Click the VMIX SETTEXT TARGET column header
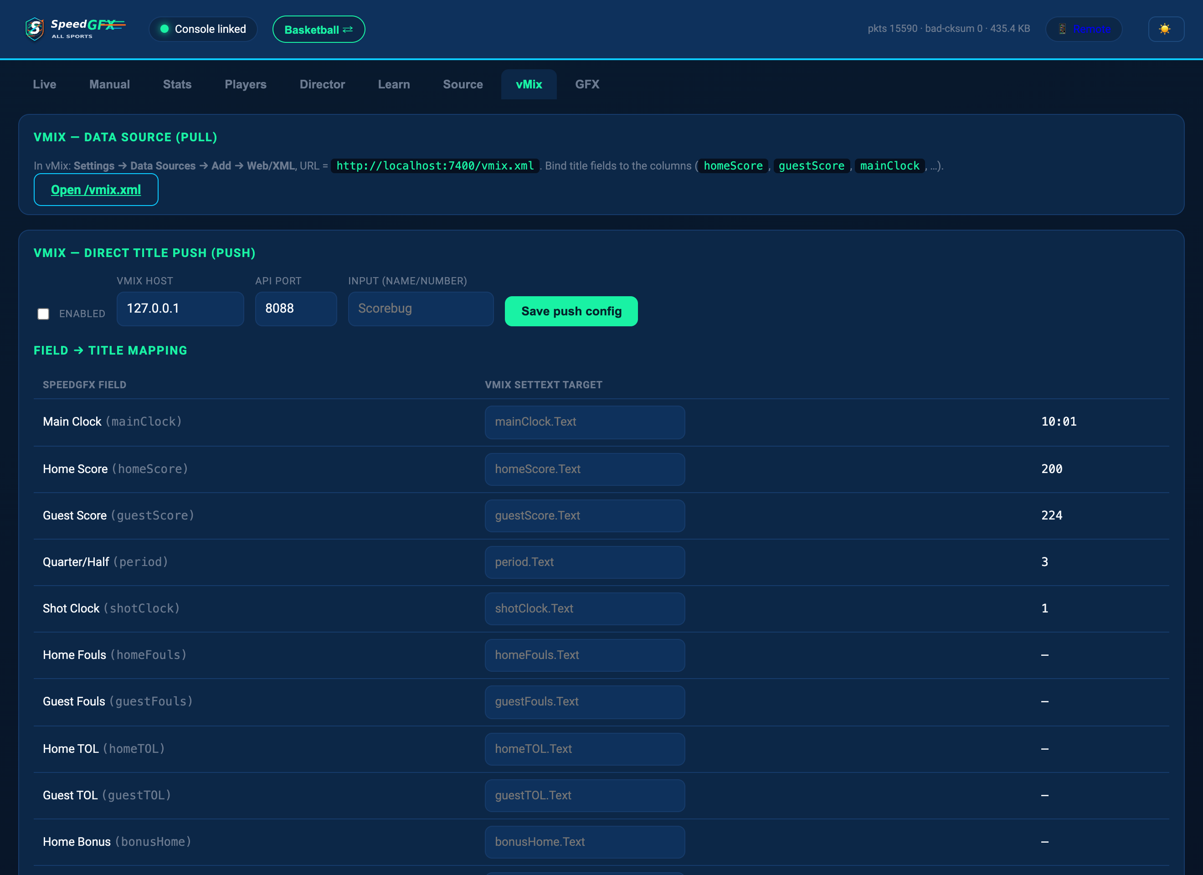The width and height of the screenshot is (1203, 875). (544, 385)
